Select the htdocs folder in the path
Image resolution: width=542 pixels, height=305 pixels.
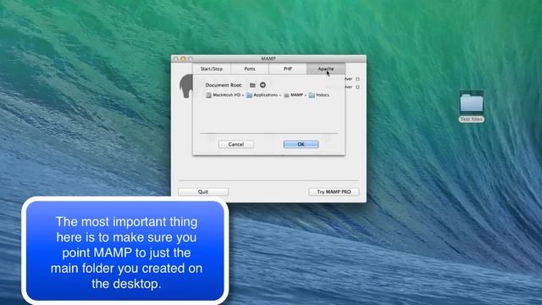(318, 95)
